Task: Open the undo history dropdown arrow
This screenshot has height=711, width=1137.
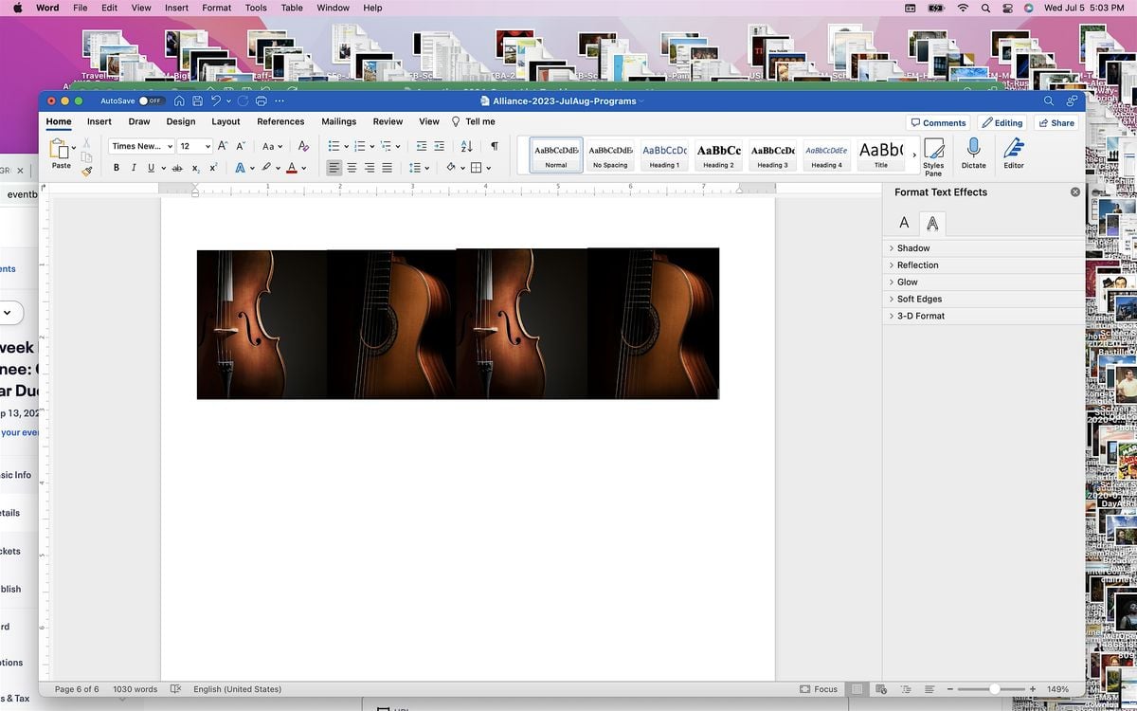Action: pyautogui.click(x=228, y=100)
